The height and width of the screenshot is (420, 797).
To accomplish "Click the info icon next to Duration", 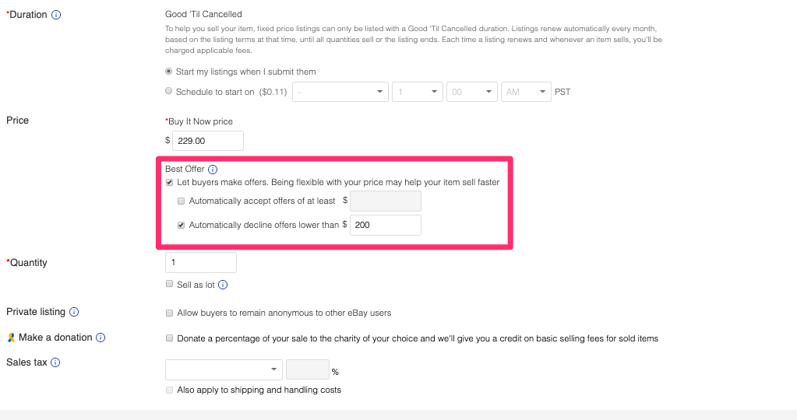I will point(56,15).
